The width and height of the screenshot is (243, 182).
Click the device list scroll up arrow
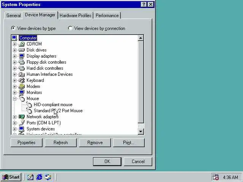(141, 38)
